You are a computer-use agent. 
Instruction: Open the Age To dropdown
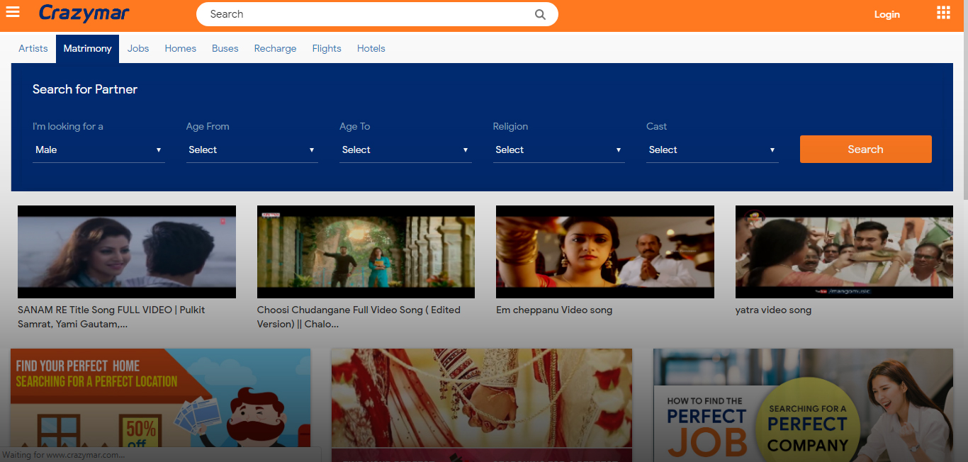click(x=405, y=150)
